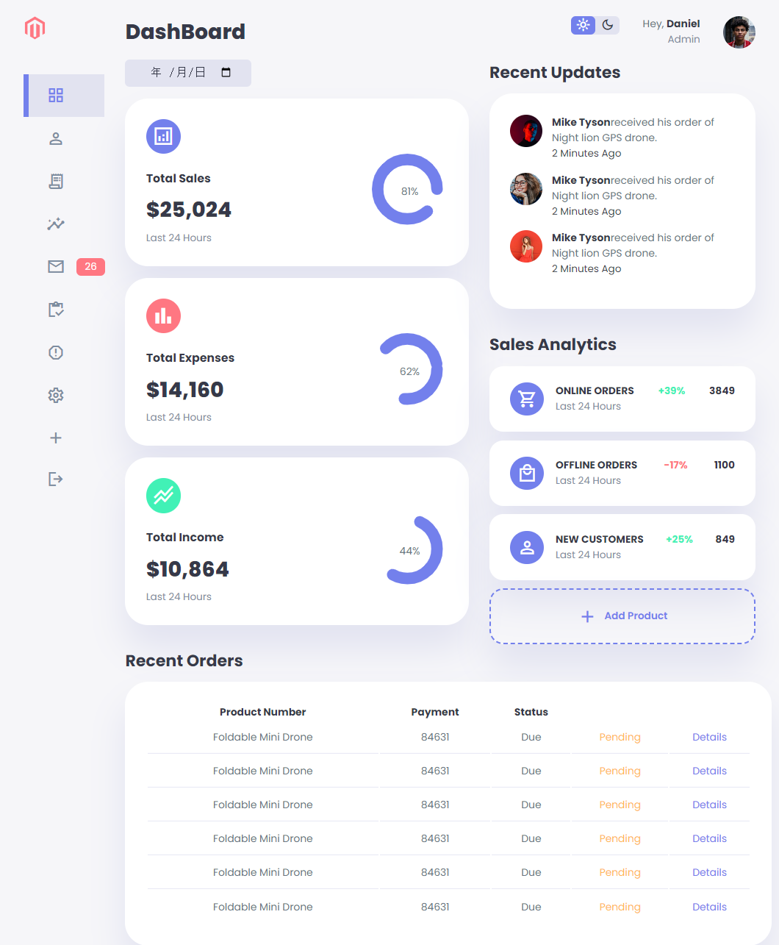Open Details link in second order row
The height and width of the screenshot is (945, 779).
click(709, 771)
